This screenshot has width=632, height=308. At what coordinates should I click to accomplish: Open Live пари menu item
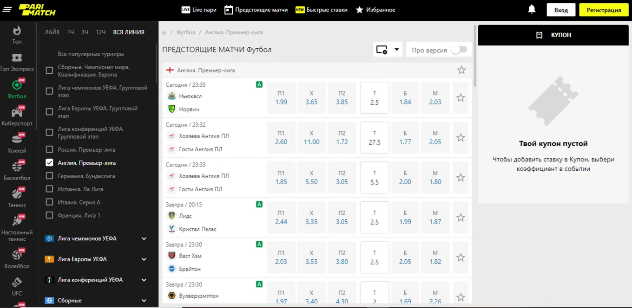[198, 10]
